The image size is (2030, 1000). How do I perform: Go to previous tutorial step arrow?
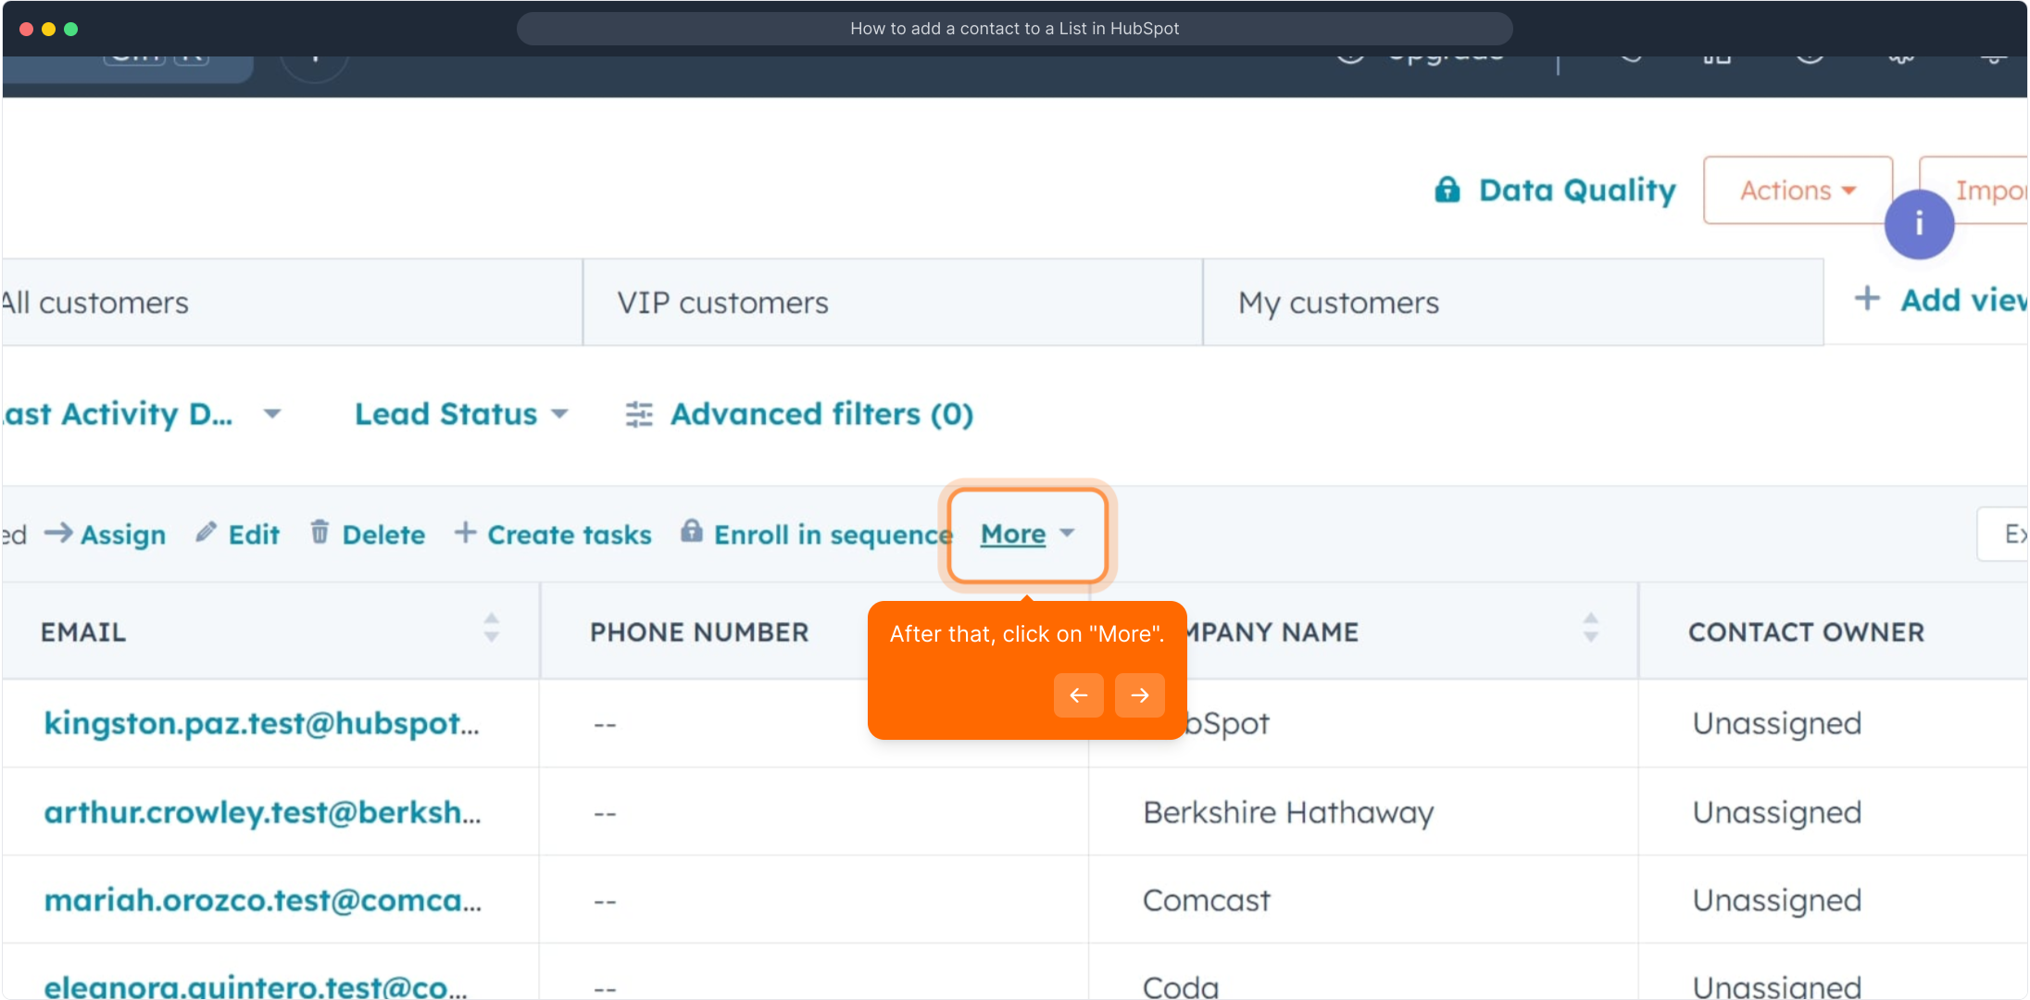tap(1078, 695)
